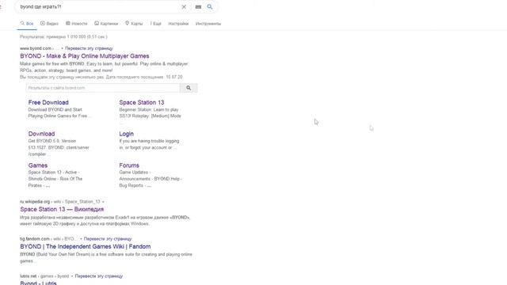Click snippet 'Beginner Station: Learn to play'
Viewport: 507px width, 285px height.
click(149, 110)
